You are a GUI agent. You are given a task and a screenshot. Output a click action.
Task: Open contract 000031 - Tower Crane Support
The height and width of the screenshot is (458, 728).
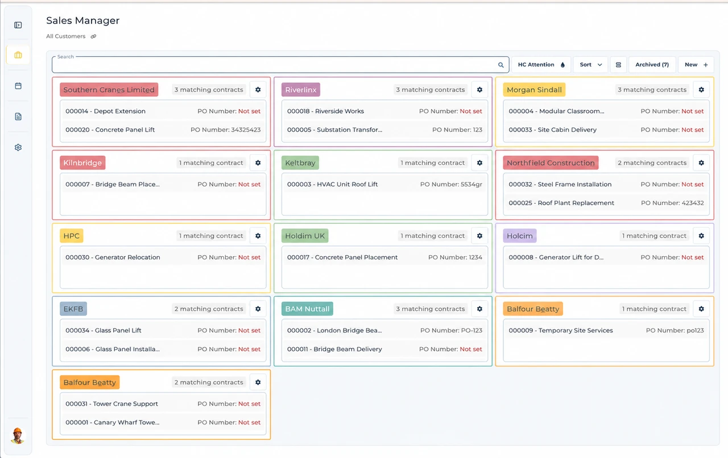(163, 404)
